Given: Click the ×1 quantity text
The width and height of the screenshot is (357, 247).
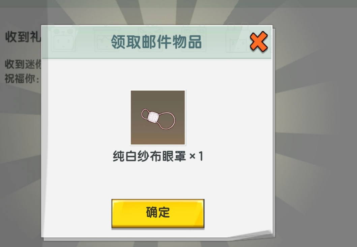Looking at the screenshot, I should tap(196, 156).
